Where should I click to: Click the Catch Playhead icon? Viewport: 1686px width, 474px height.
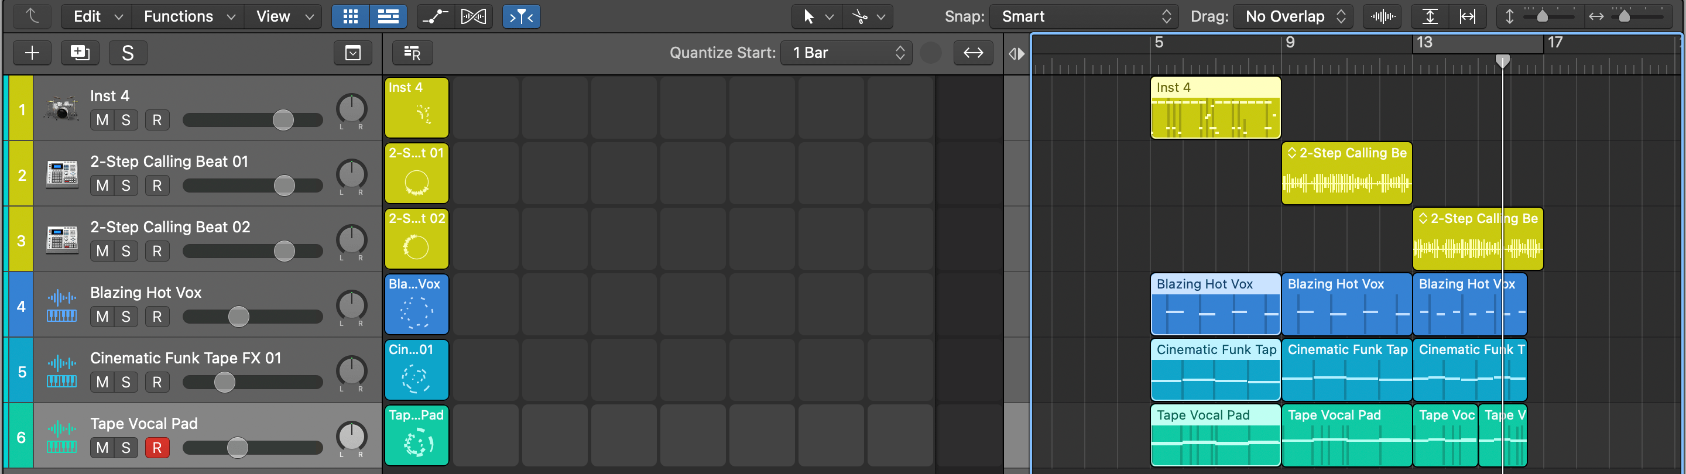(521, 16)
